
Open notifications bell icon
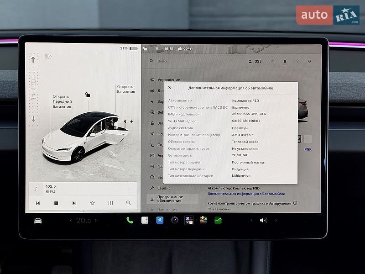(x=285, y=62)
